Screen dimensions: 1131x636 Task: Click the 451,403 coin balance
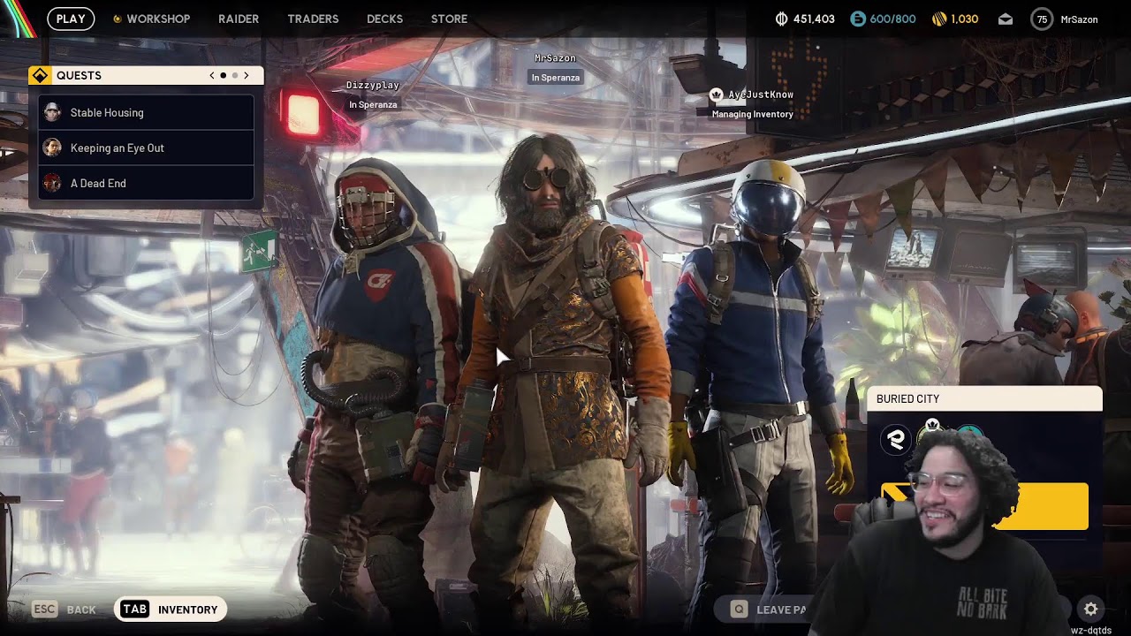814,19
